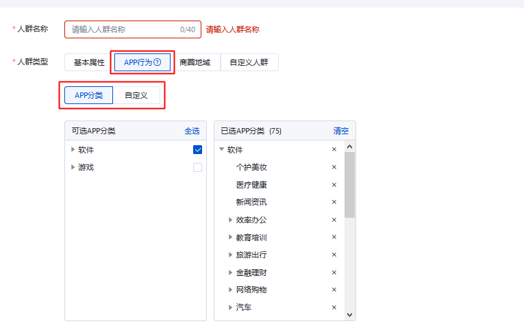
Task: Click 个护美妆 in selected list
Action: pyautogui.click(x=251, y=167)
